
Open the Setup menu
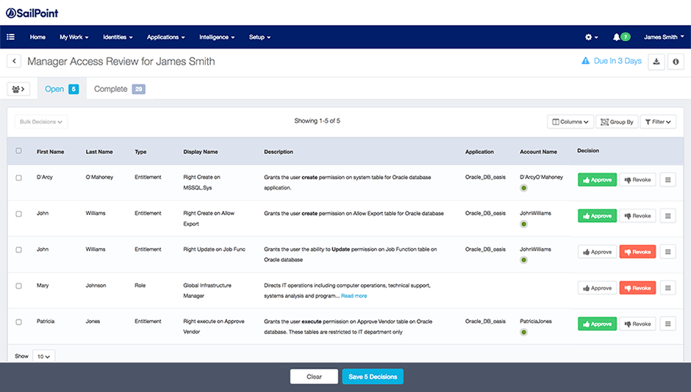tap(259, 37)
